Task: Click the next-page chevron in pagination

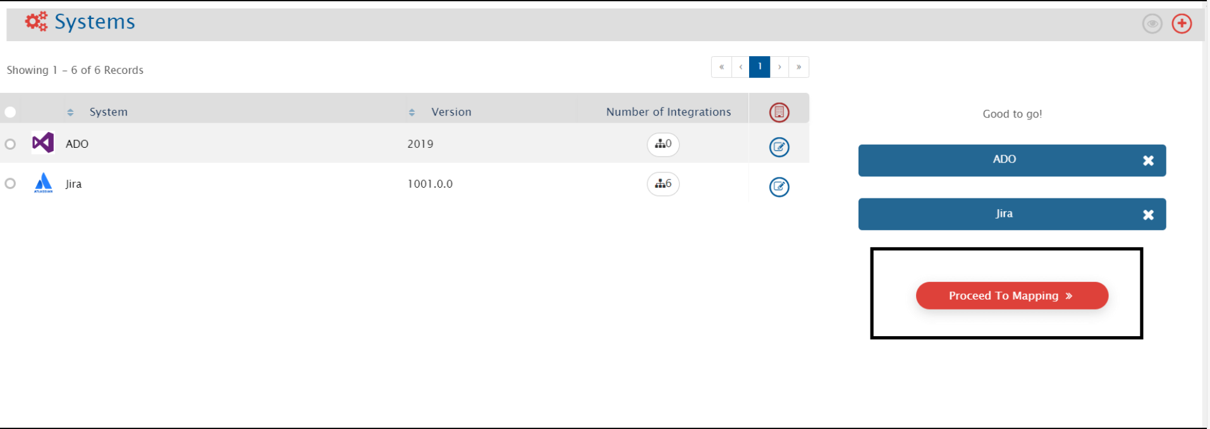Action: tap(779, 67)
